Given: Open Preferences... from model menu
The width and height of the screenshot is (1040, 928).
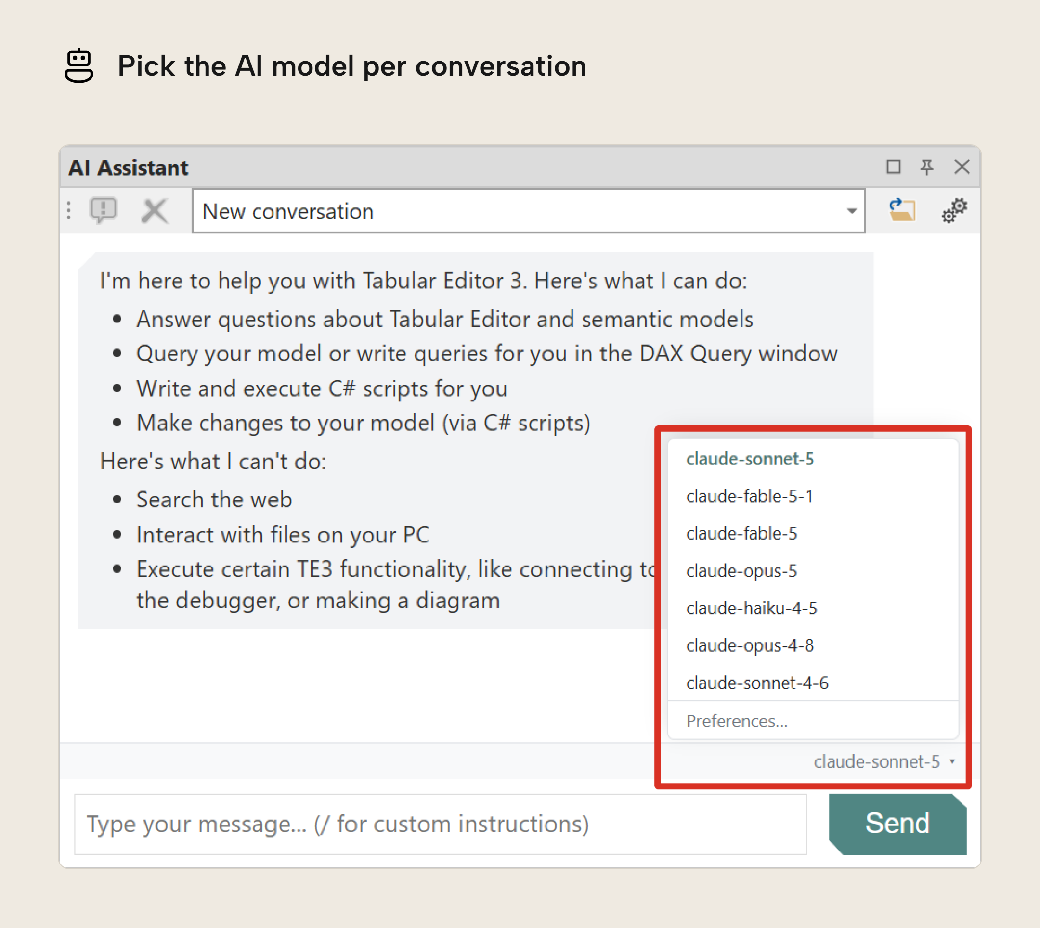Looking at the screenshot, I should click(813, 721).
